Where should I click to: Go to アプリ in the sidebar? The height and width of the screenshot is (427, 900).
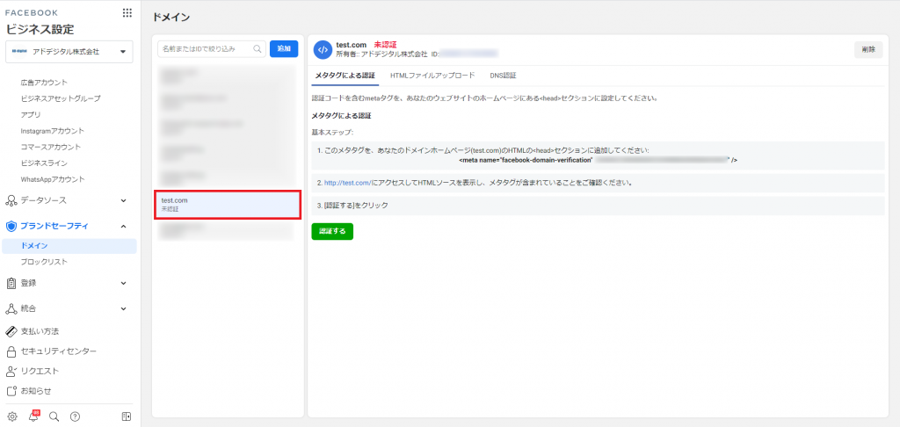pyautogui.click(x=31, y=115)
